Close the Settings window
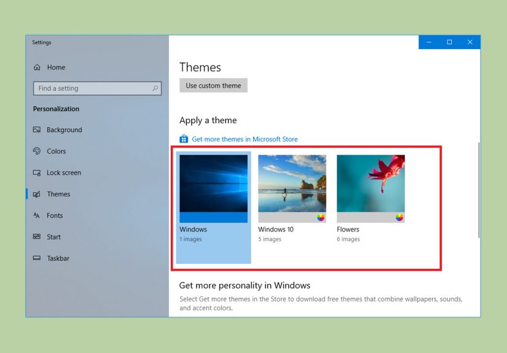Screen dimensions: 507x353 (470, 42)
